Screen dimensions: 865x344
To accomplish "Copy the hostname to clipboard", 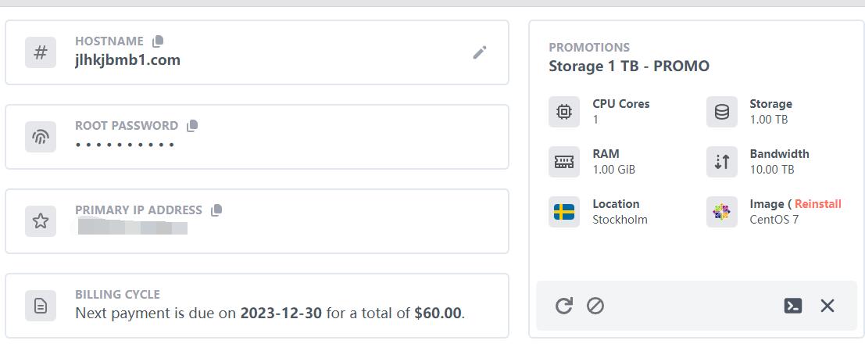I will [x=158, y=41].
